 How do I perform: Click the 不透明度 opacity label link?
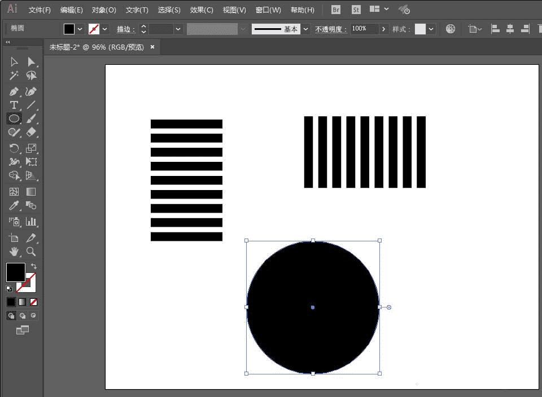(331, 29)
